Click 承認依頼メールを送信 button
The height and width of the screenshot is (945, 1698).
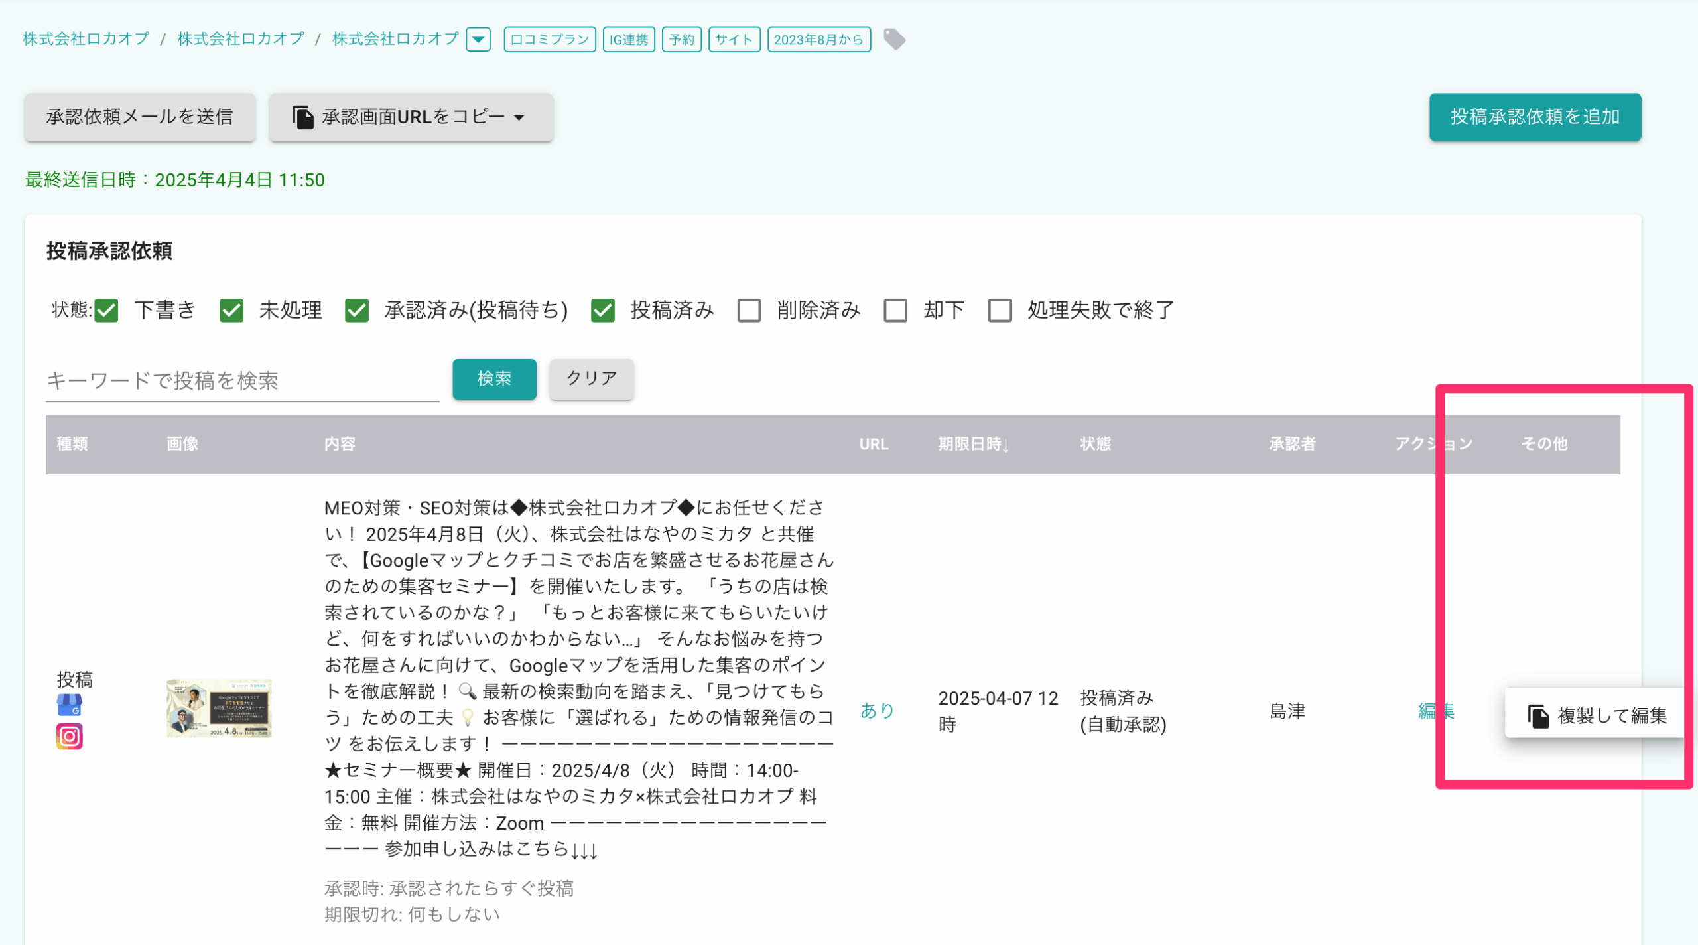[x=140, y=117]
